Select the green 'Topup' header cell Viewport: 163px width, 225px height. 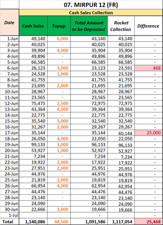[59, 26]
